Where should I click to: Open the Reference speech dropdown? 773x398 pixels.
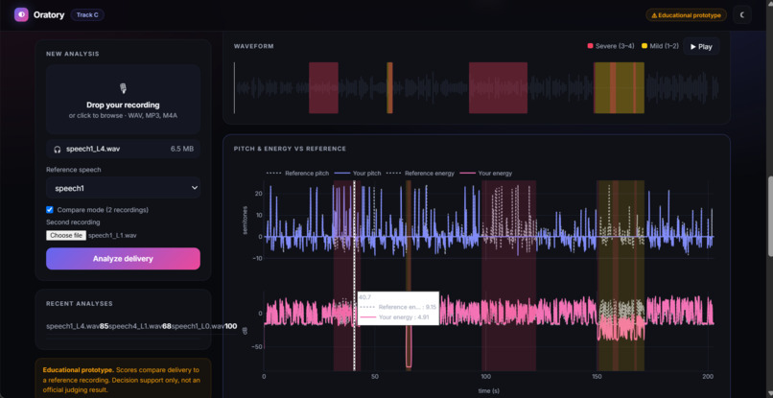click(124, 188)
